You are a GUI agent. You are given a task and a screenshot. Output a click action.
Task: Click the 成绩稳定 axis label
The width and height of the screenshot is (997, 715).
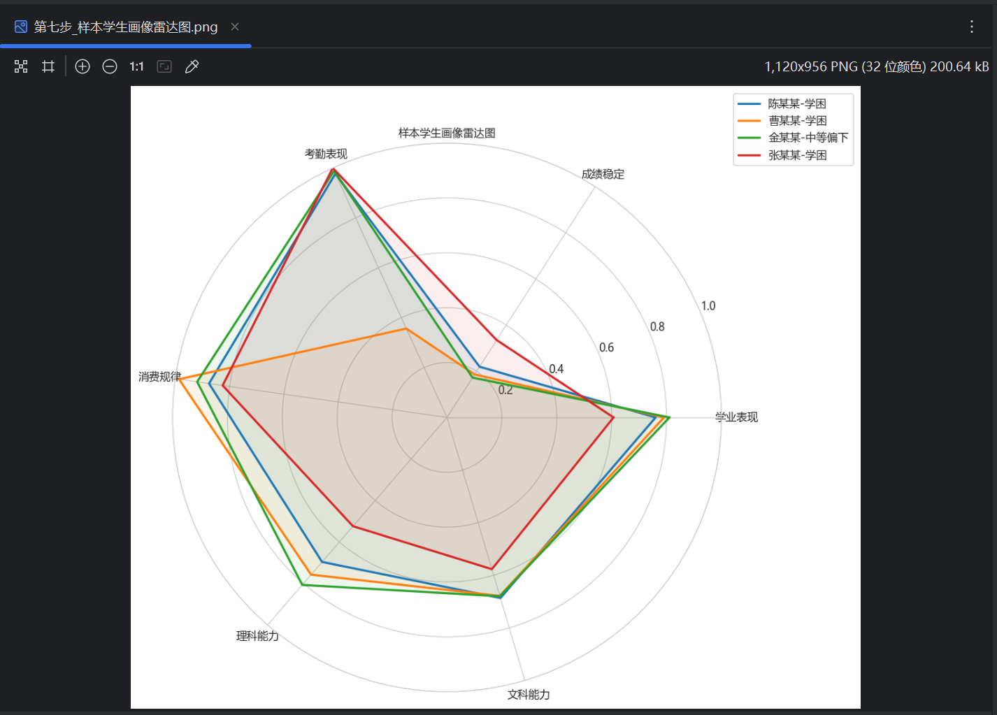[603, 174]
